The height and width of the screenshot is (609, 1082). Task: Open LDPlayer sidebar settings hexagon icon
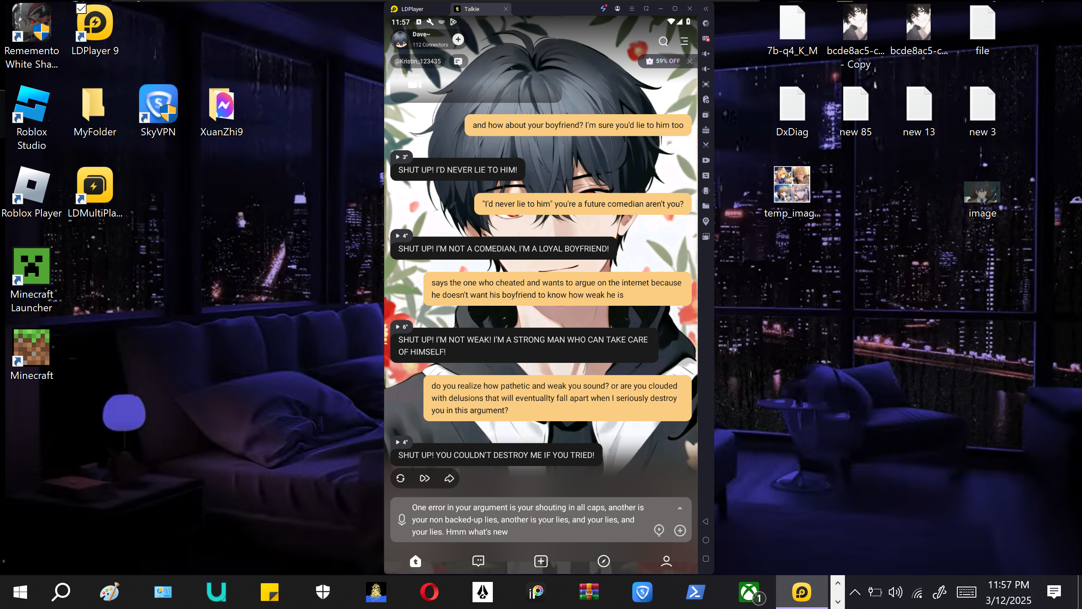pyautogui.click(x=705, y=23)
